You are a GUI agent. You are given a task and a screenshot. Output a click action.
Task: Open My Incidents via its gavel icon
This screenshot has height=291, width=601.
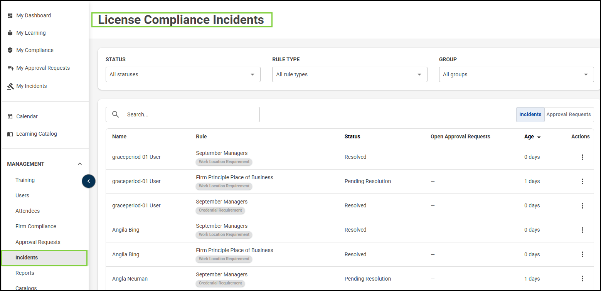click(10, 86)
